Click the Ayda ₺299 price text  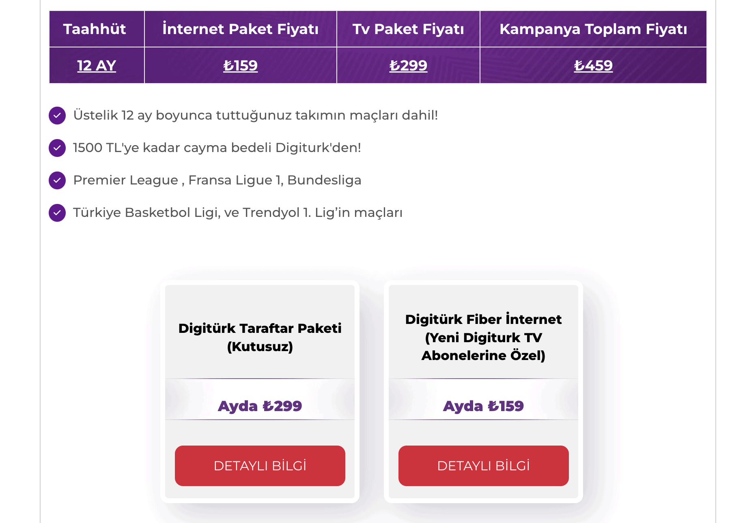260,405
